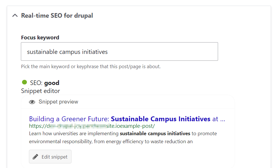Click the chevron beside Real-time SEO heading
279x168 pixels.
15,15
